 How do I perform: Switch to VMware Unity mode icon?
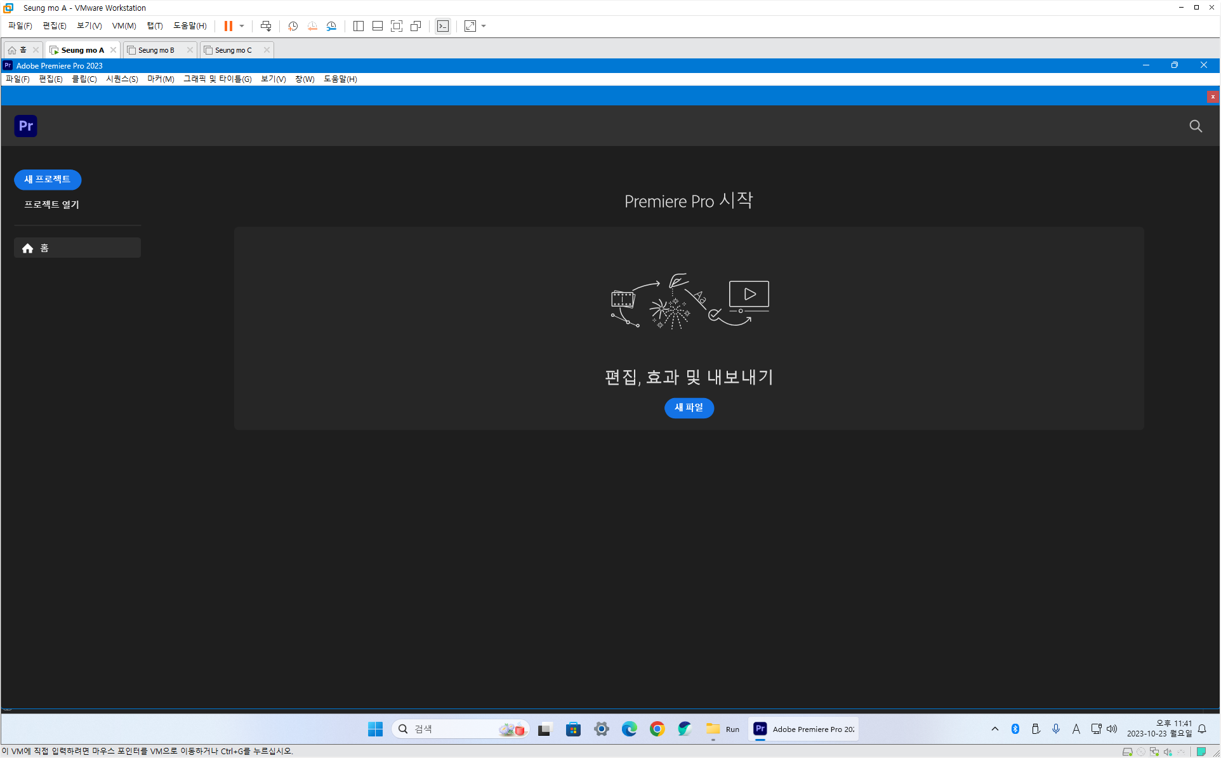416,26
